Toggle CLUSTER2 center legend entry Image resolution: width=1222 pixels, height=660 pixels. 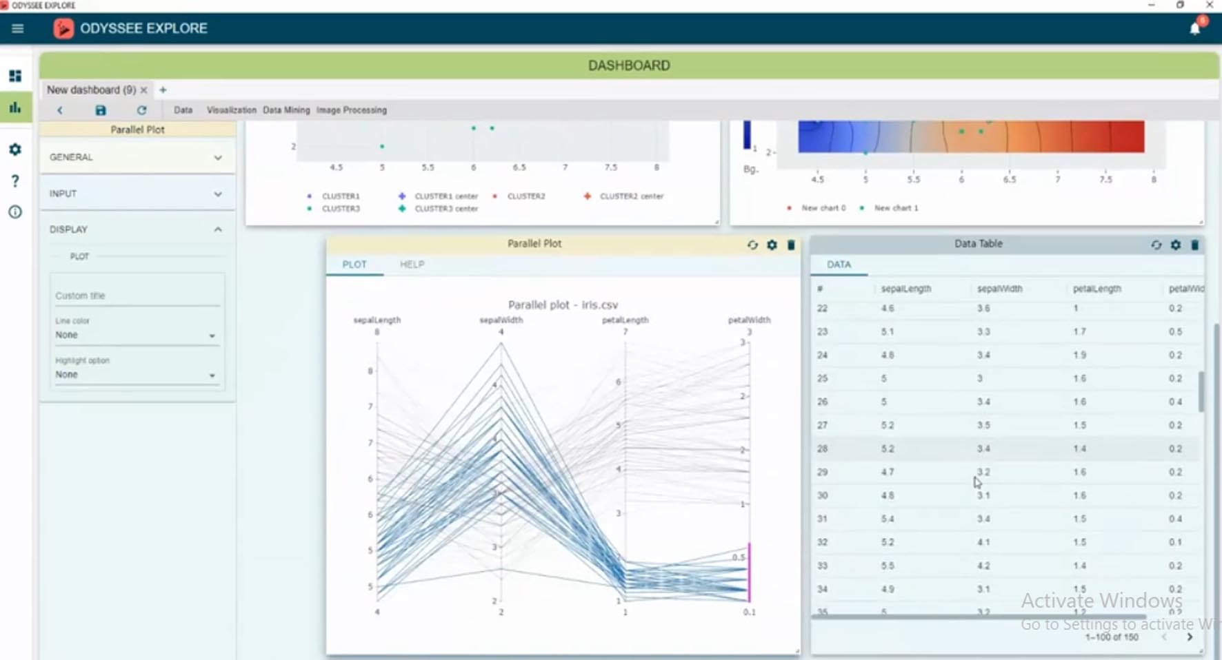click(630, 196)
